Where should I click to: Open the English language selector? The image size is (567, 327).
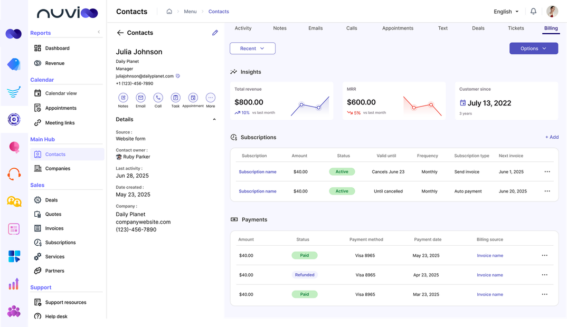click(505, 11)
